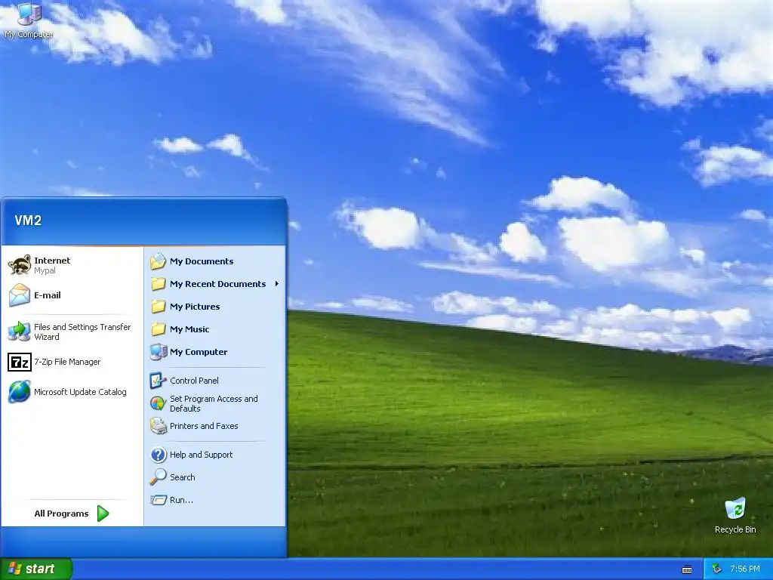
Task: Expand the All Programs list
Action: point(72,514)
